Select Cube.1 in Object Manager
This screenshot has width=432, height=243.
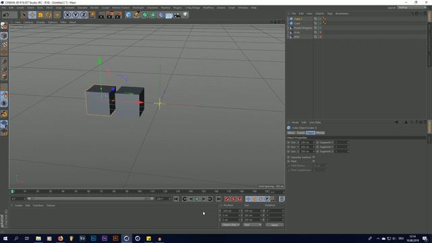pyautogui.click(x=298, y=19)
